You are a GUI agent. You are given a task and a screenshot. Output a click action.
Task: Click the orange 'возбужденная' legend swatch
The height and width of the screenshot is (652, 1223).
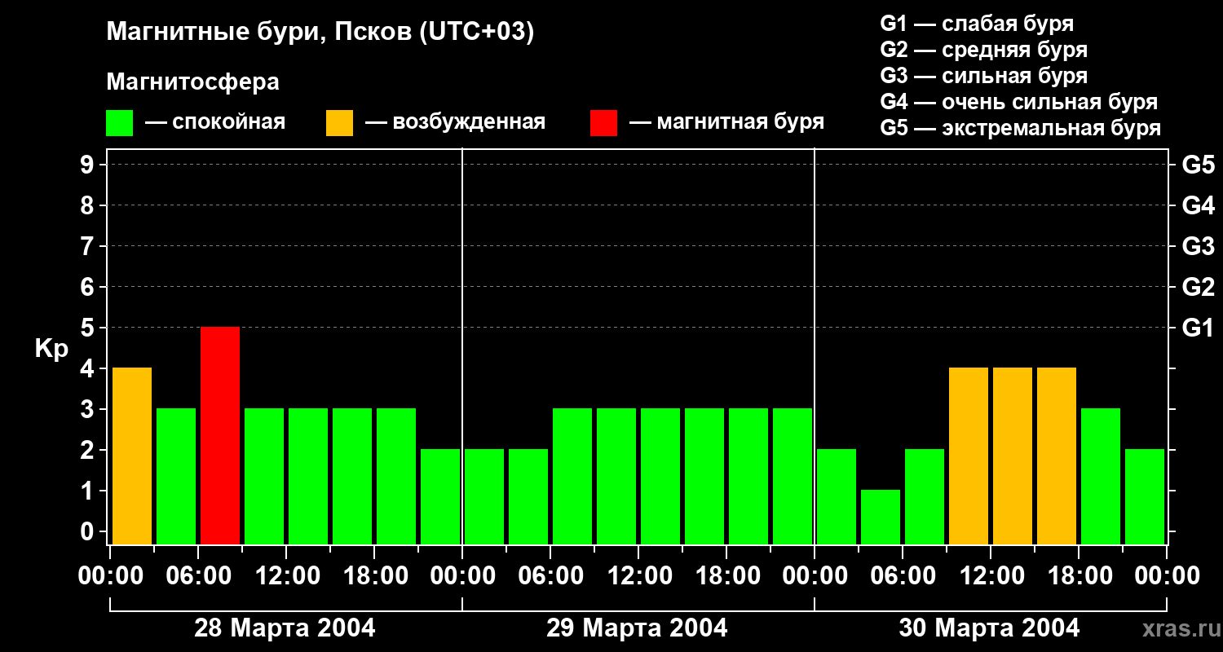[339, 123]
